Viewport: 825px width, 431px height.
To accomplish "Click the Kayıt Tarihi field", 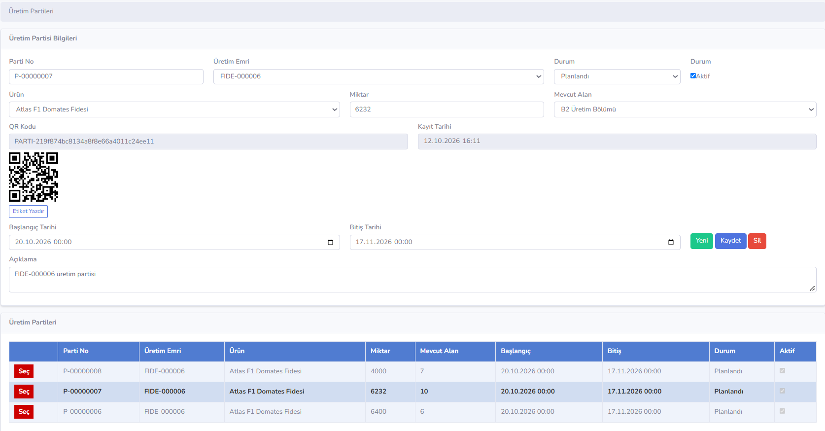I will 617,142.
